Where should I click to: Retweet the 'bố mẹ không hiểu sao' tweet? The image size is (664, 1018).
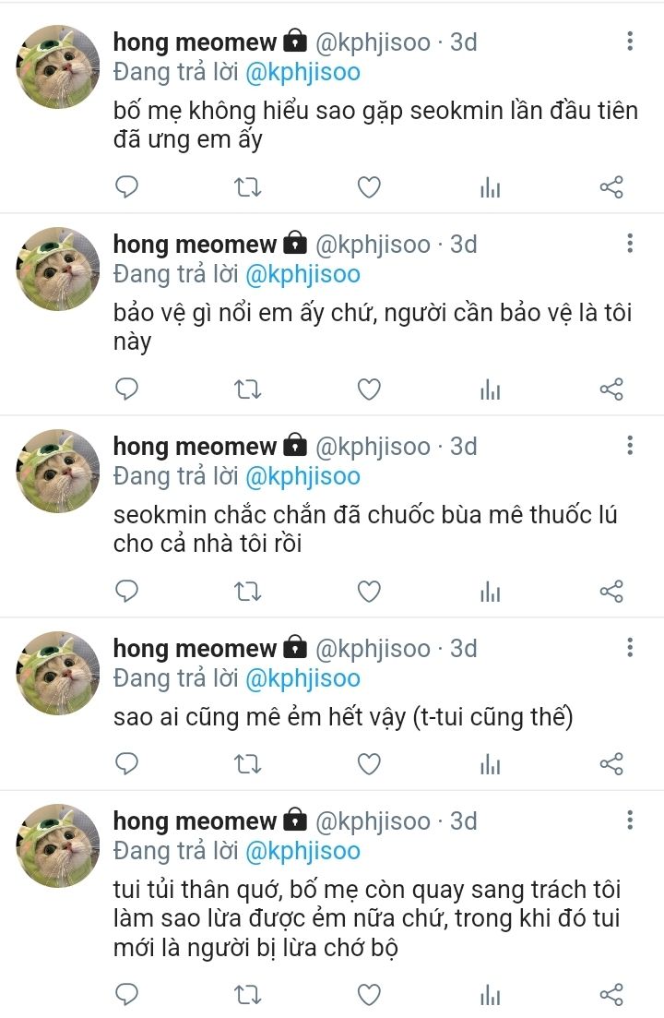coord(247,187)
